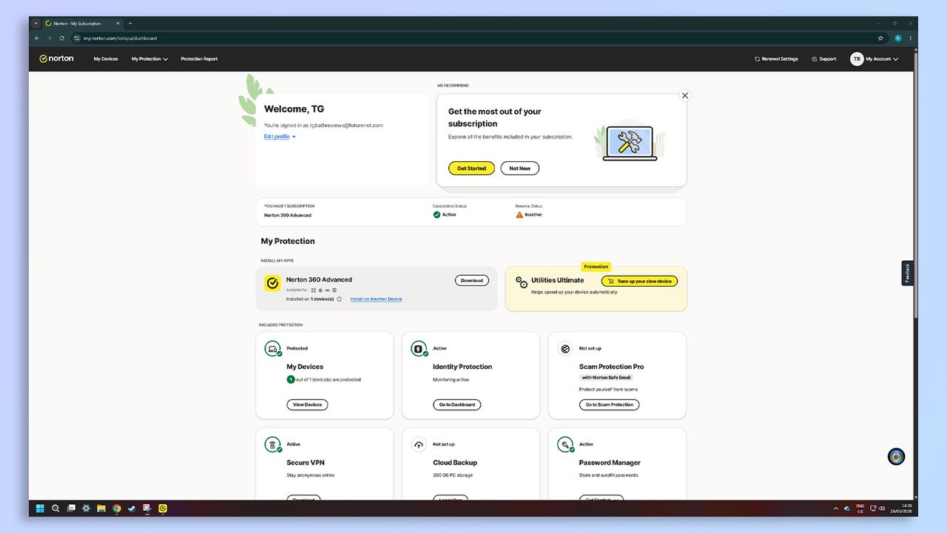947x533 pixels.
Task: Click the Norton 360 Advanced app icon
Action: coord(272,283)
